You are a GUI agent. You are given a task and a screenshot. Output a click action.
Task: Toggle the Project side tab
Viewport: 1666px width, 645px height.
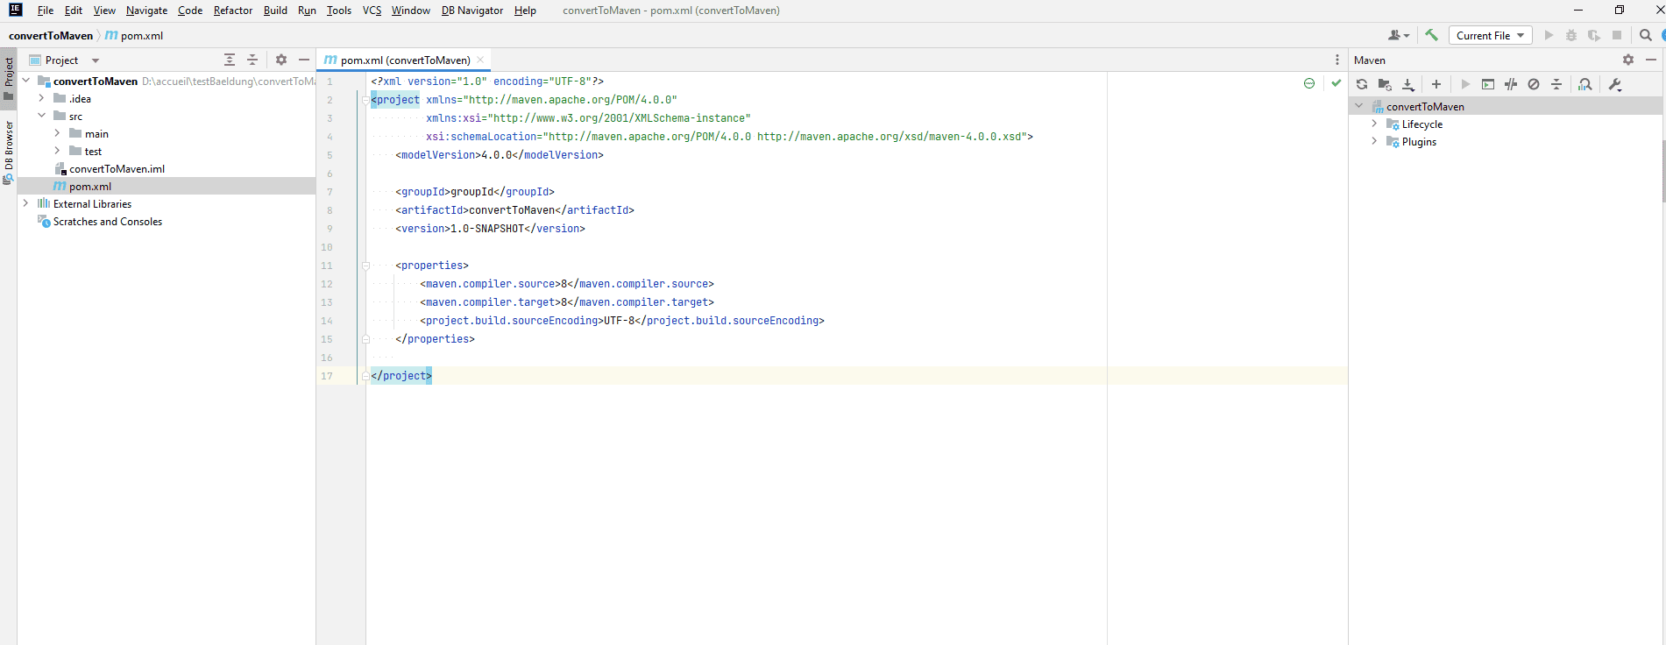click(9, 79)
